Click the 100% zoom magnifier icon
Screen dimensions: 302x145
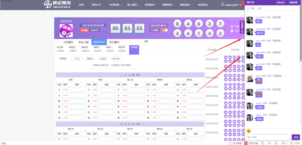pyautogui.click(x=292, y=143)
